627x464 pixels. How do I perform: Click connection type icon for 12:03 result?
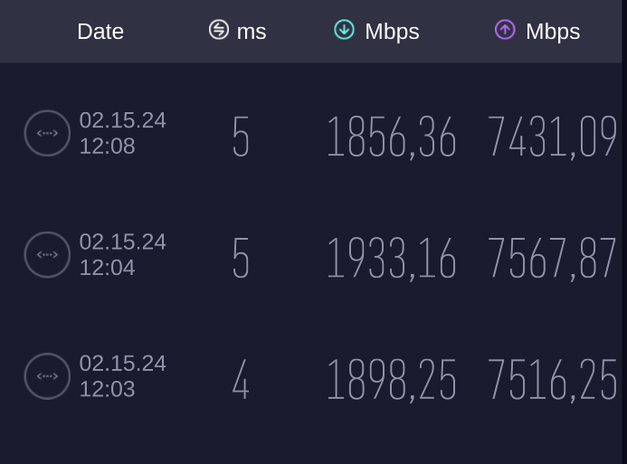point(47,376)
